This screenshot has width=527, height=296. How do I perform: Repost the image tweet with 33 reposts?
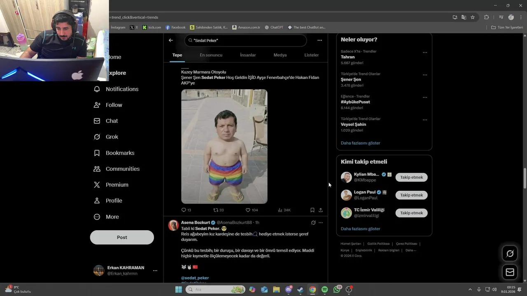218,210
